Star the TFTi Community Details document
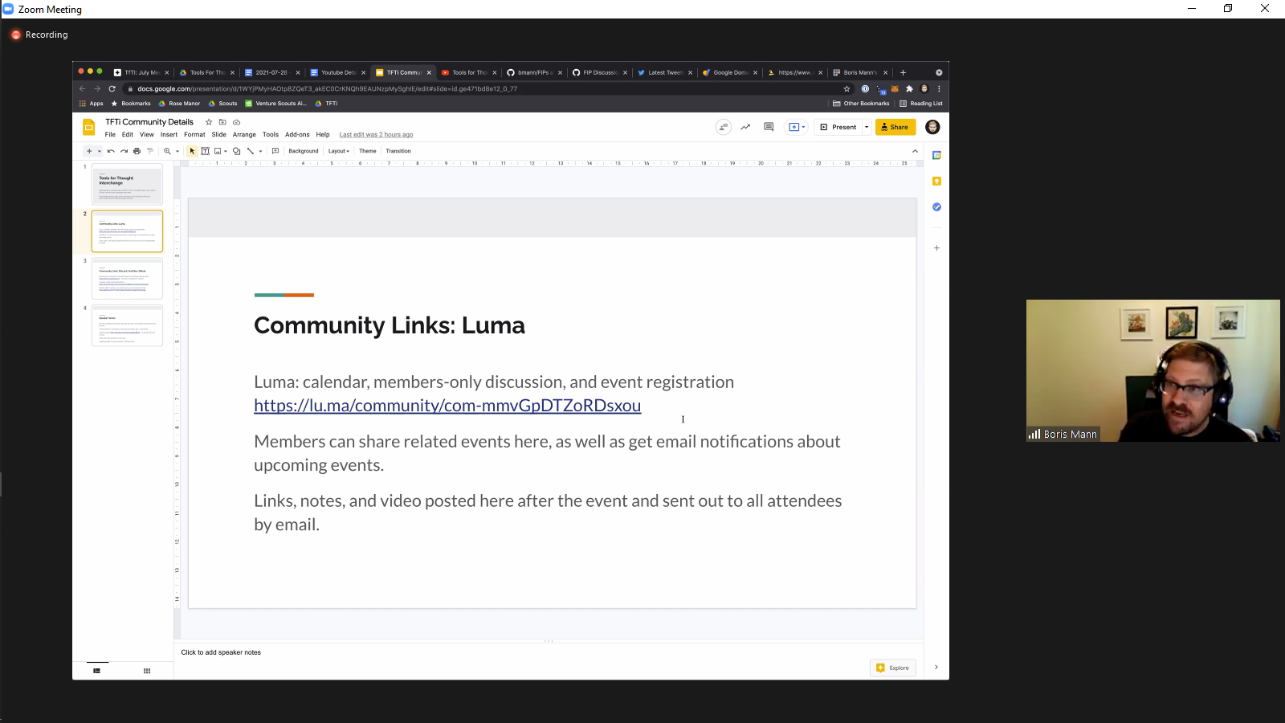The height and width of the screenshot is (723, 1285). point(209,122)
